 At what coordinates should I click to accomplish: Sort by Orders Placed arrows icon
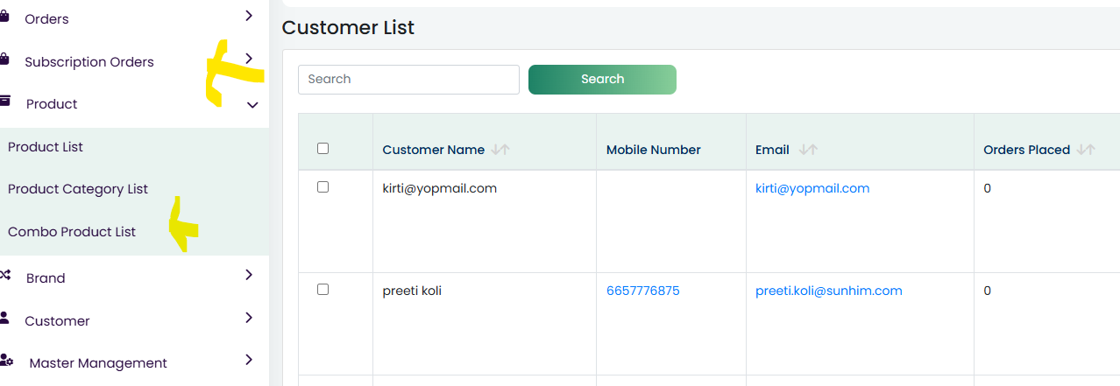(1086, 150)
